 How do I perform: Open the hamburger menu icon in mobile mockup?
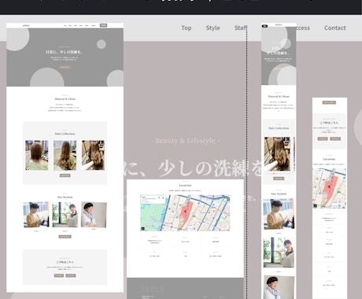(x=264, y=26)
